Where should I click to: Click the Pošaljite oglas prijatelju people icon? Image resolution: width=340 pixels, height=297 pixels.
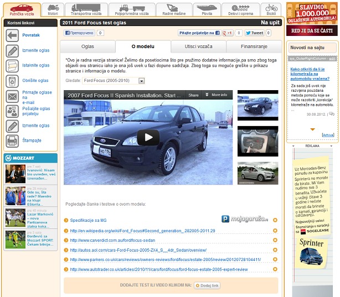[12, 111]
